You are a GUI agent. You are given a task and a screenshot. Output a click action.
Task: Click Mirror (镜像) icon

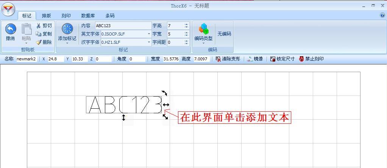click(x=250, y=59)
